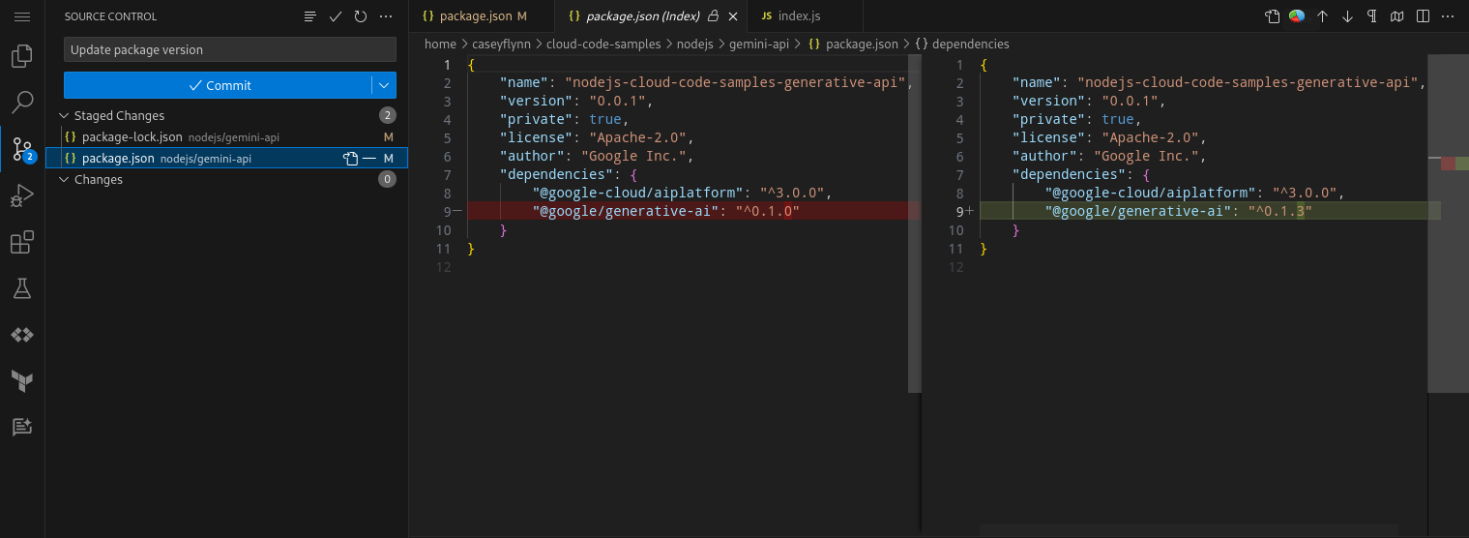Image resolution: width=1469 pixels, height=538 pixels.
Task: Toggle whitespace trimming with the pilcrow icon
Action: point(1372,16)
